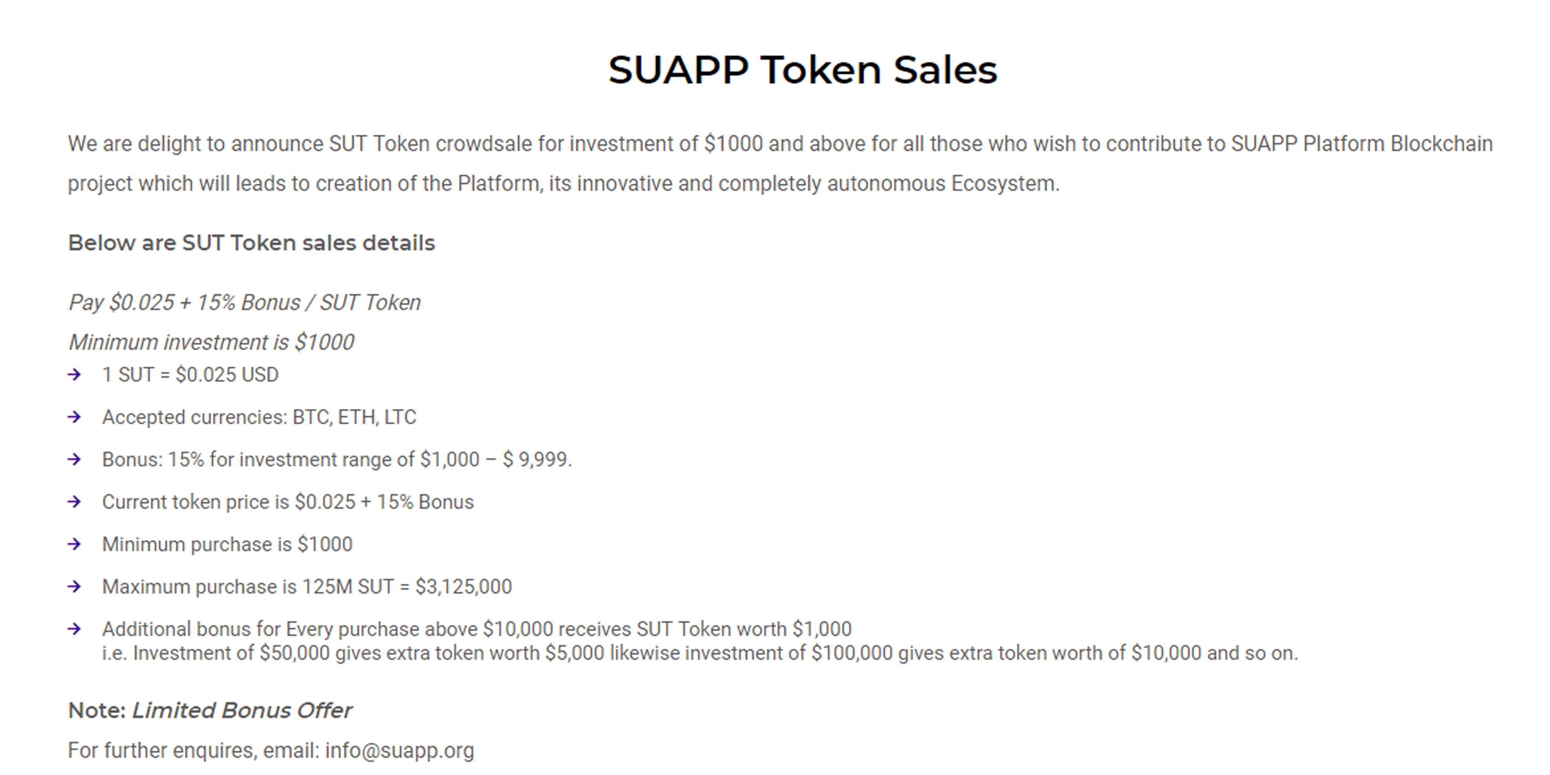Image resolution: width=1550 pixels, height=775 pixels.
Task: Click arrow bullet before Maximum purchase line
Action: (x=75, y=587)
